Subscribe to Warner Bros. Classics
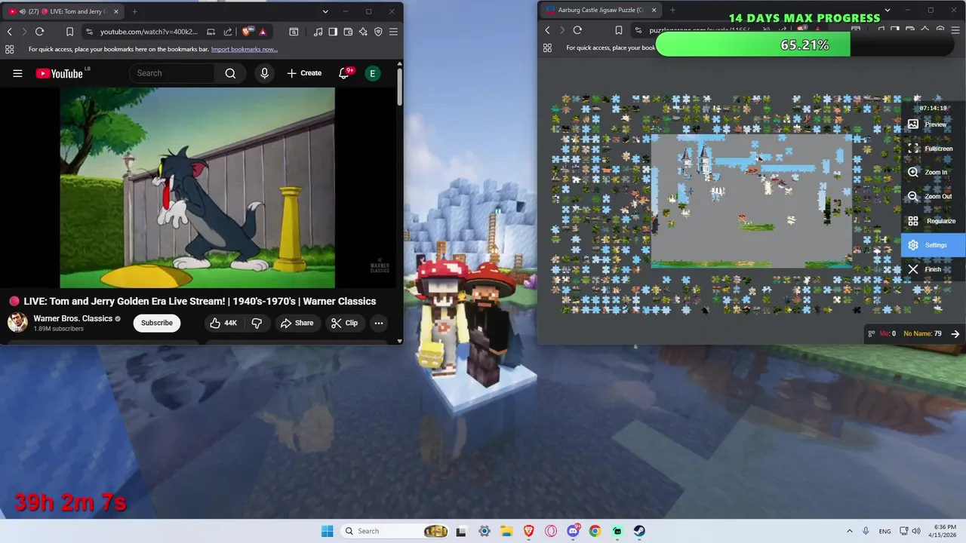Screen dimensions: 966x543 (x=157, y=323)
